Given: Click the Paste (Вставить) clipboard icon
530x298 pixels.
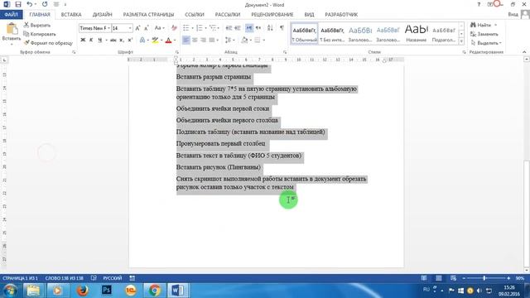Looking at the screenshot, I should [x=12, y=29].
